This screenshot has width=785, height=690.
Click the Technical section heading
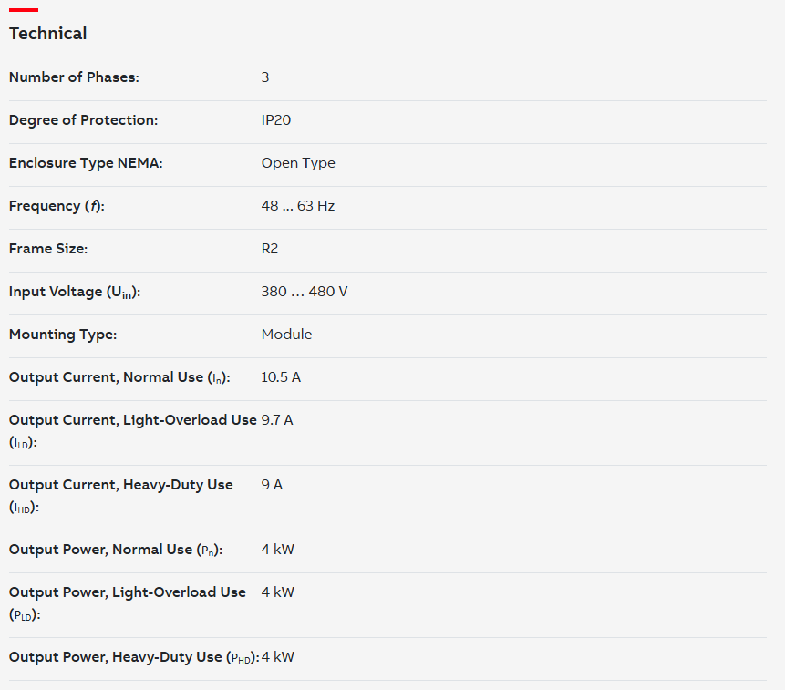48,34
